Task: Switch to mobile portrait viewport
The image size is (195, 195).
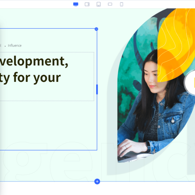Action: 121,4
